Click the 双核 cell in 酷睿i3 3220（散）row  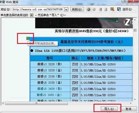point(75,64)
